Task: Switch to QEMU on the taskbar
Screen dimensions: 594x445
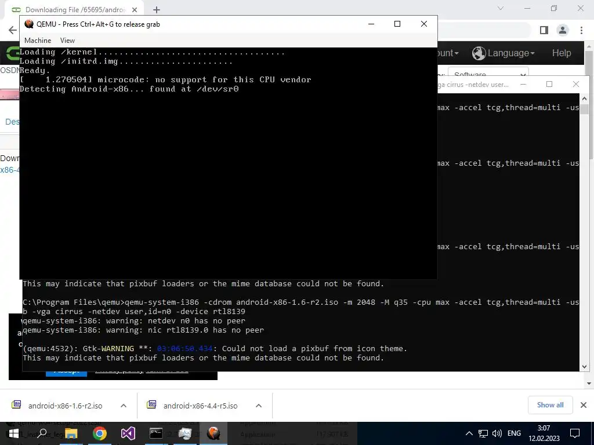Action: pos(213,433)
